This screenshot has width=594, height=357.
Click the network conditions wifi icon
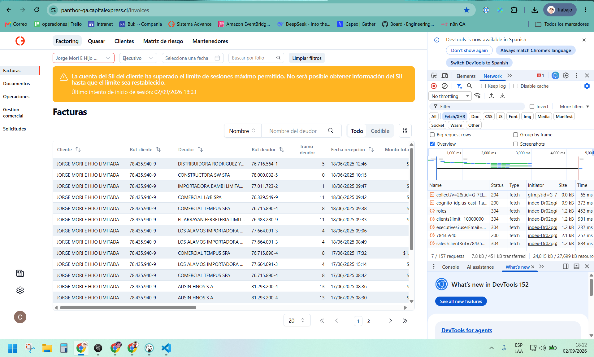click(477, 96)
